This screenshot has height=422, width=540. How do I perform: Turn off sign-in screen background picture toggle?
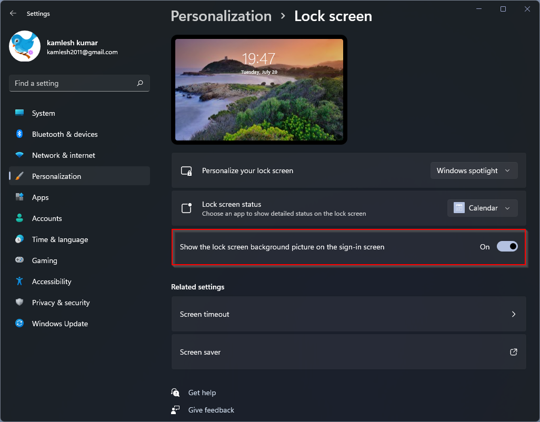click(507, 246)
